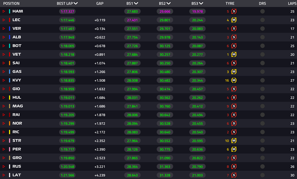This screenshot has height=179, width=297.
Task: Click HAM's purple BS3 time 19.978
Action: (x=197, y=11)
